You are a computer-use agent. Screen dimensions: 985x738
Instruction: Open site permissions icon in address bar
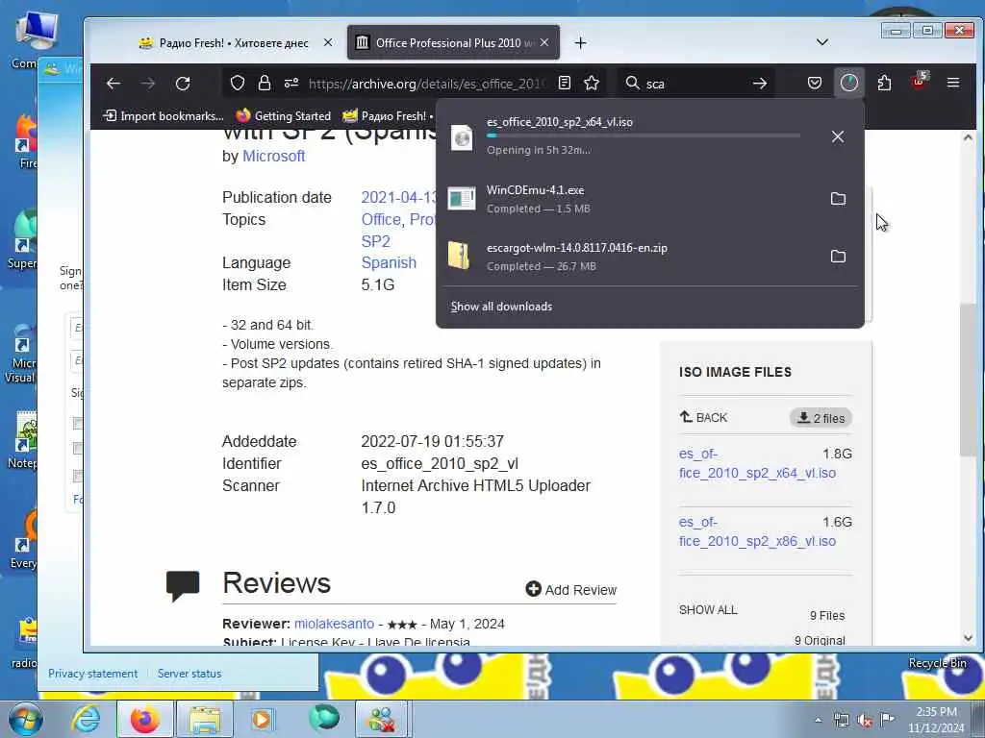pos(290,83)
